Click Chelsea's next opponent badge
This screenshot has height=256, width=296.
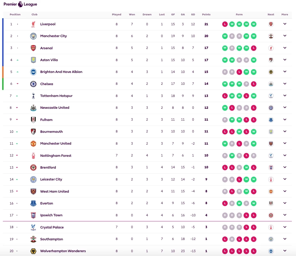[271, 84]
